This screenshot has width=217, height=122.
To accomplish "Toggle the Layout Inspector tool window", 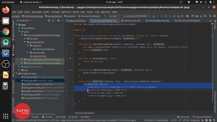I will pos(202,117).
